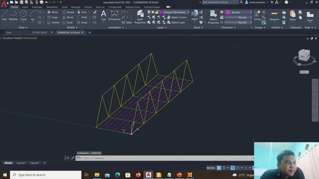
Task: Click the layer color magenta swatch
Action: coord(161,12)
